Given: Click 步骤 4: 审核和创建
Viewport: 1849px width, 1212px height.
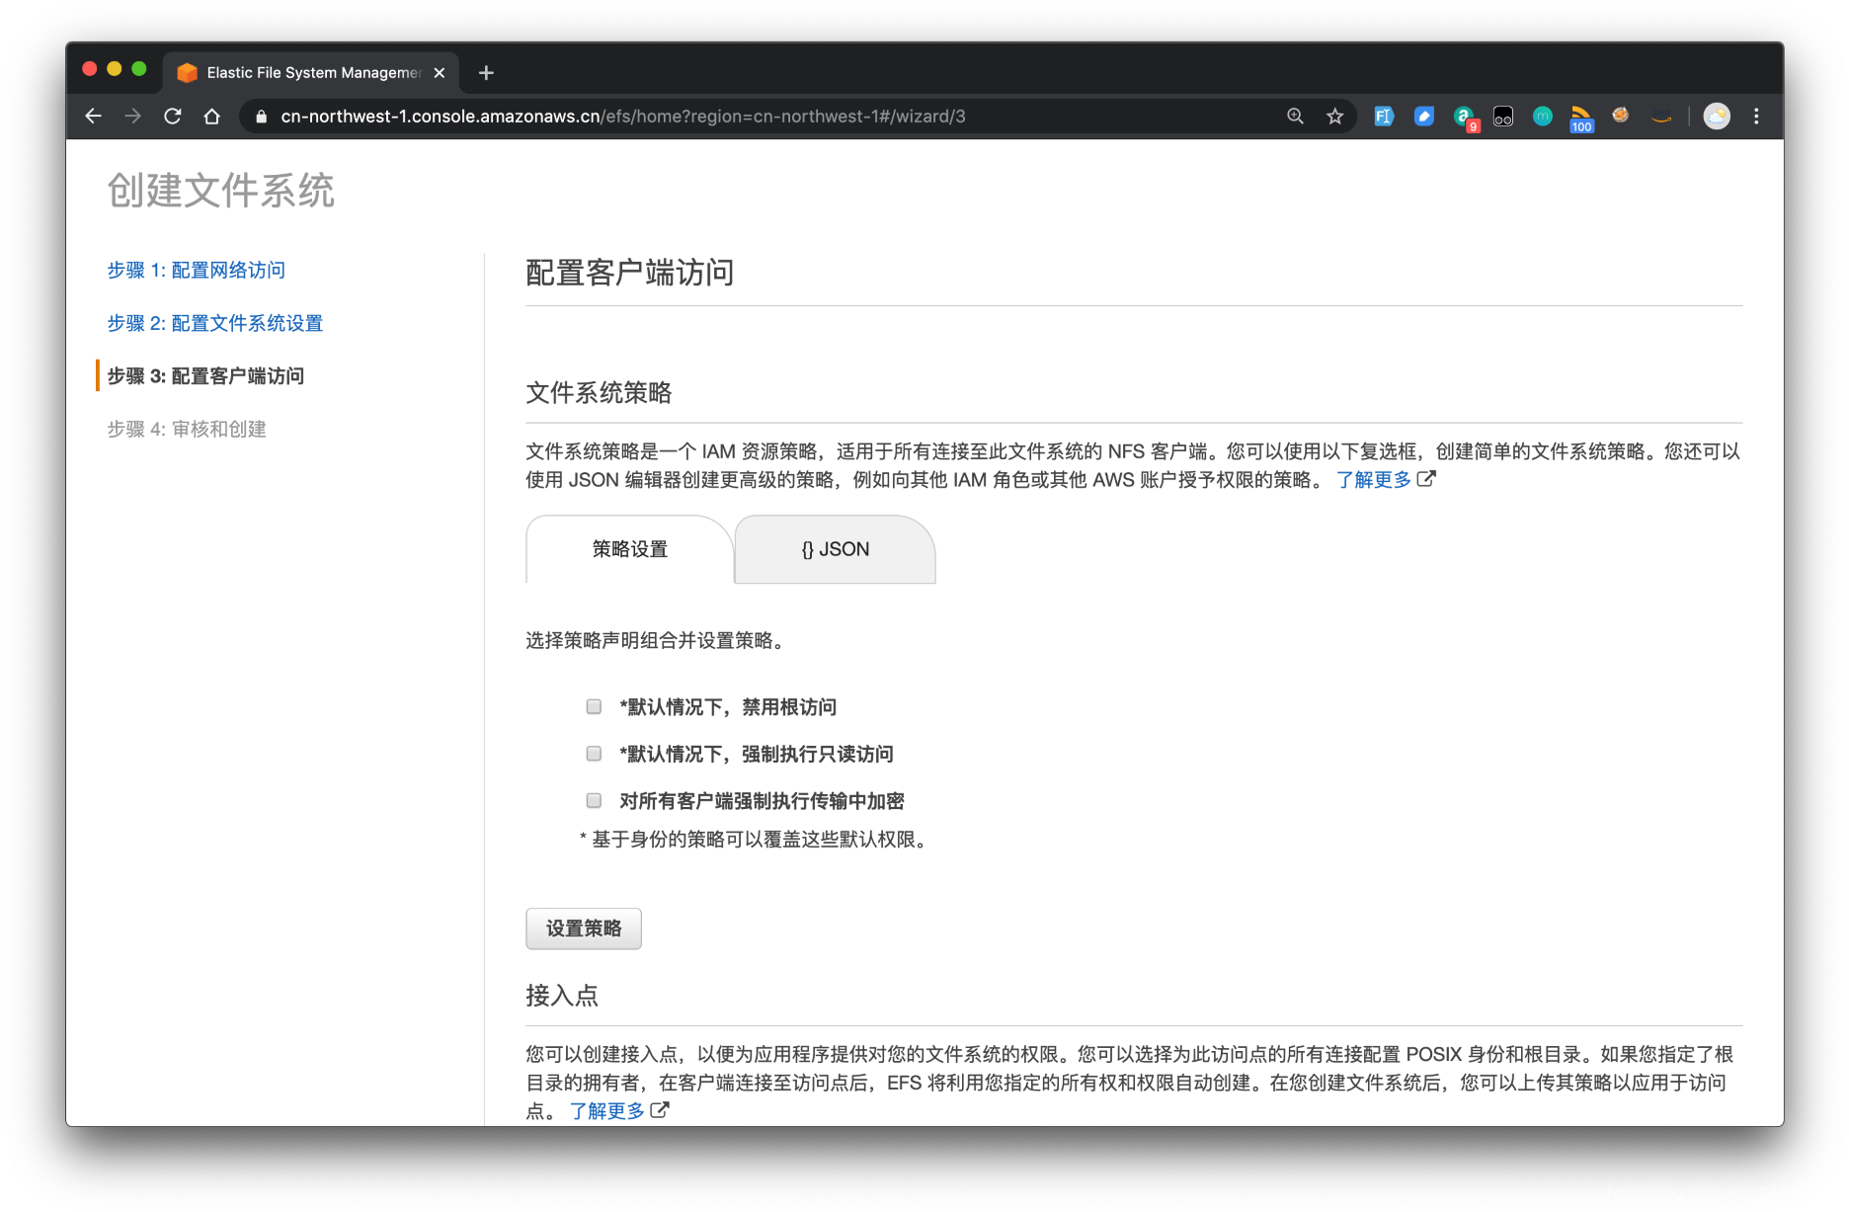Looking at the screenshot, I should pos(187,429).
